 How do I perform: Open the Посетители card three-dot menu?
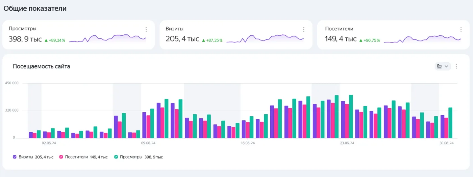tap(461, 29)
